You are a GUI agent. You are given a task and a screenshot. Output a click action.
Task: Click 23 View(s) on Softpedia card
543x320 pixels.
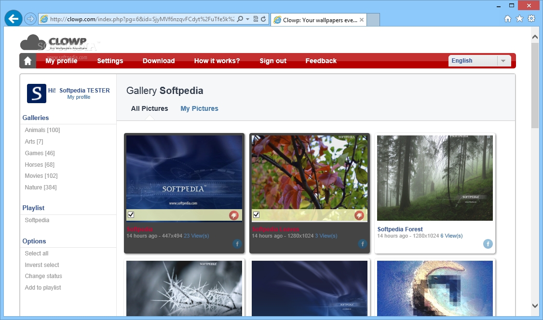[196, 236]
